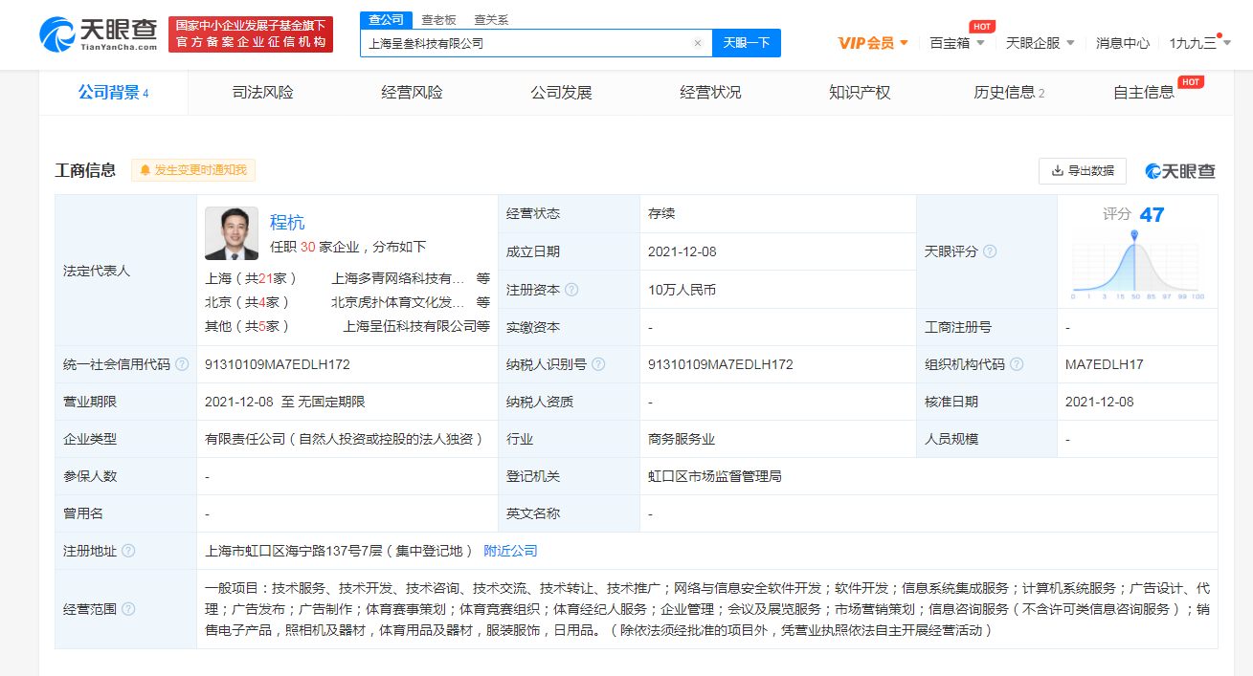Click the credit code 91310109MA7EDLH172 under 统一社会信用代码
Image resolution: width=1253 pixels, height=676 pixels.
coord(278,364)
